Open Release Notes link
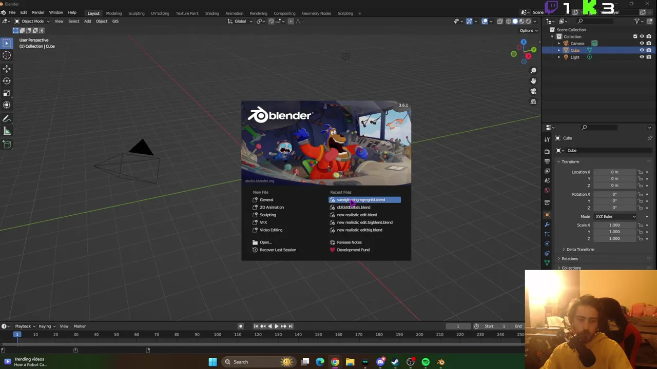 pos(349,242)
